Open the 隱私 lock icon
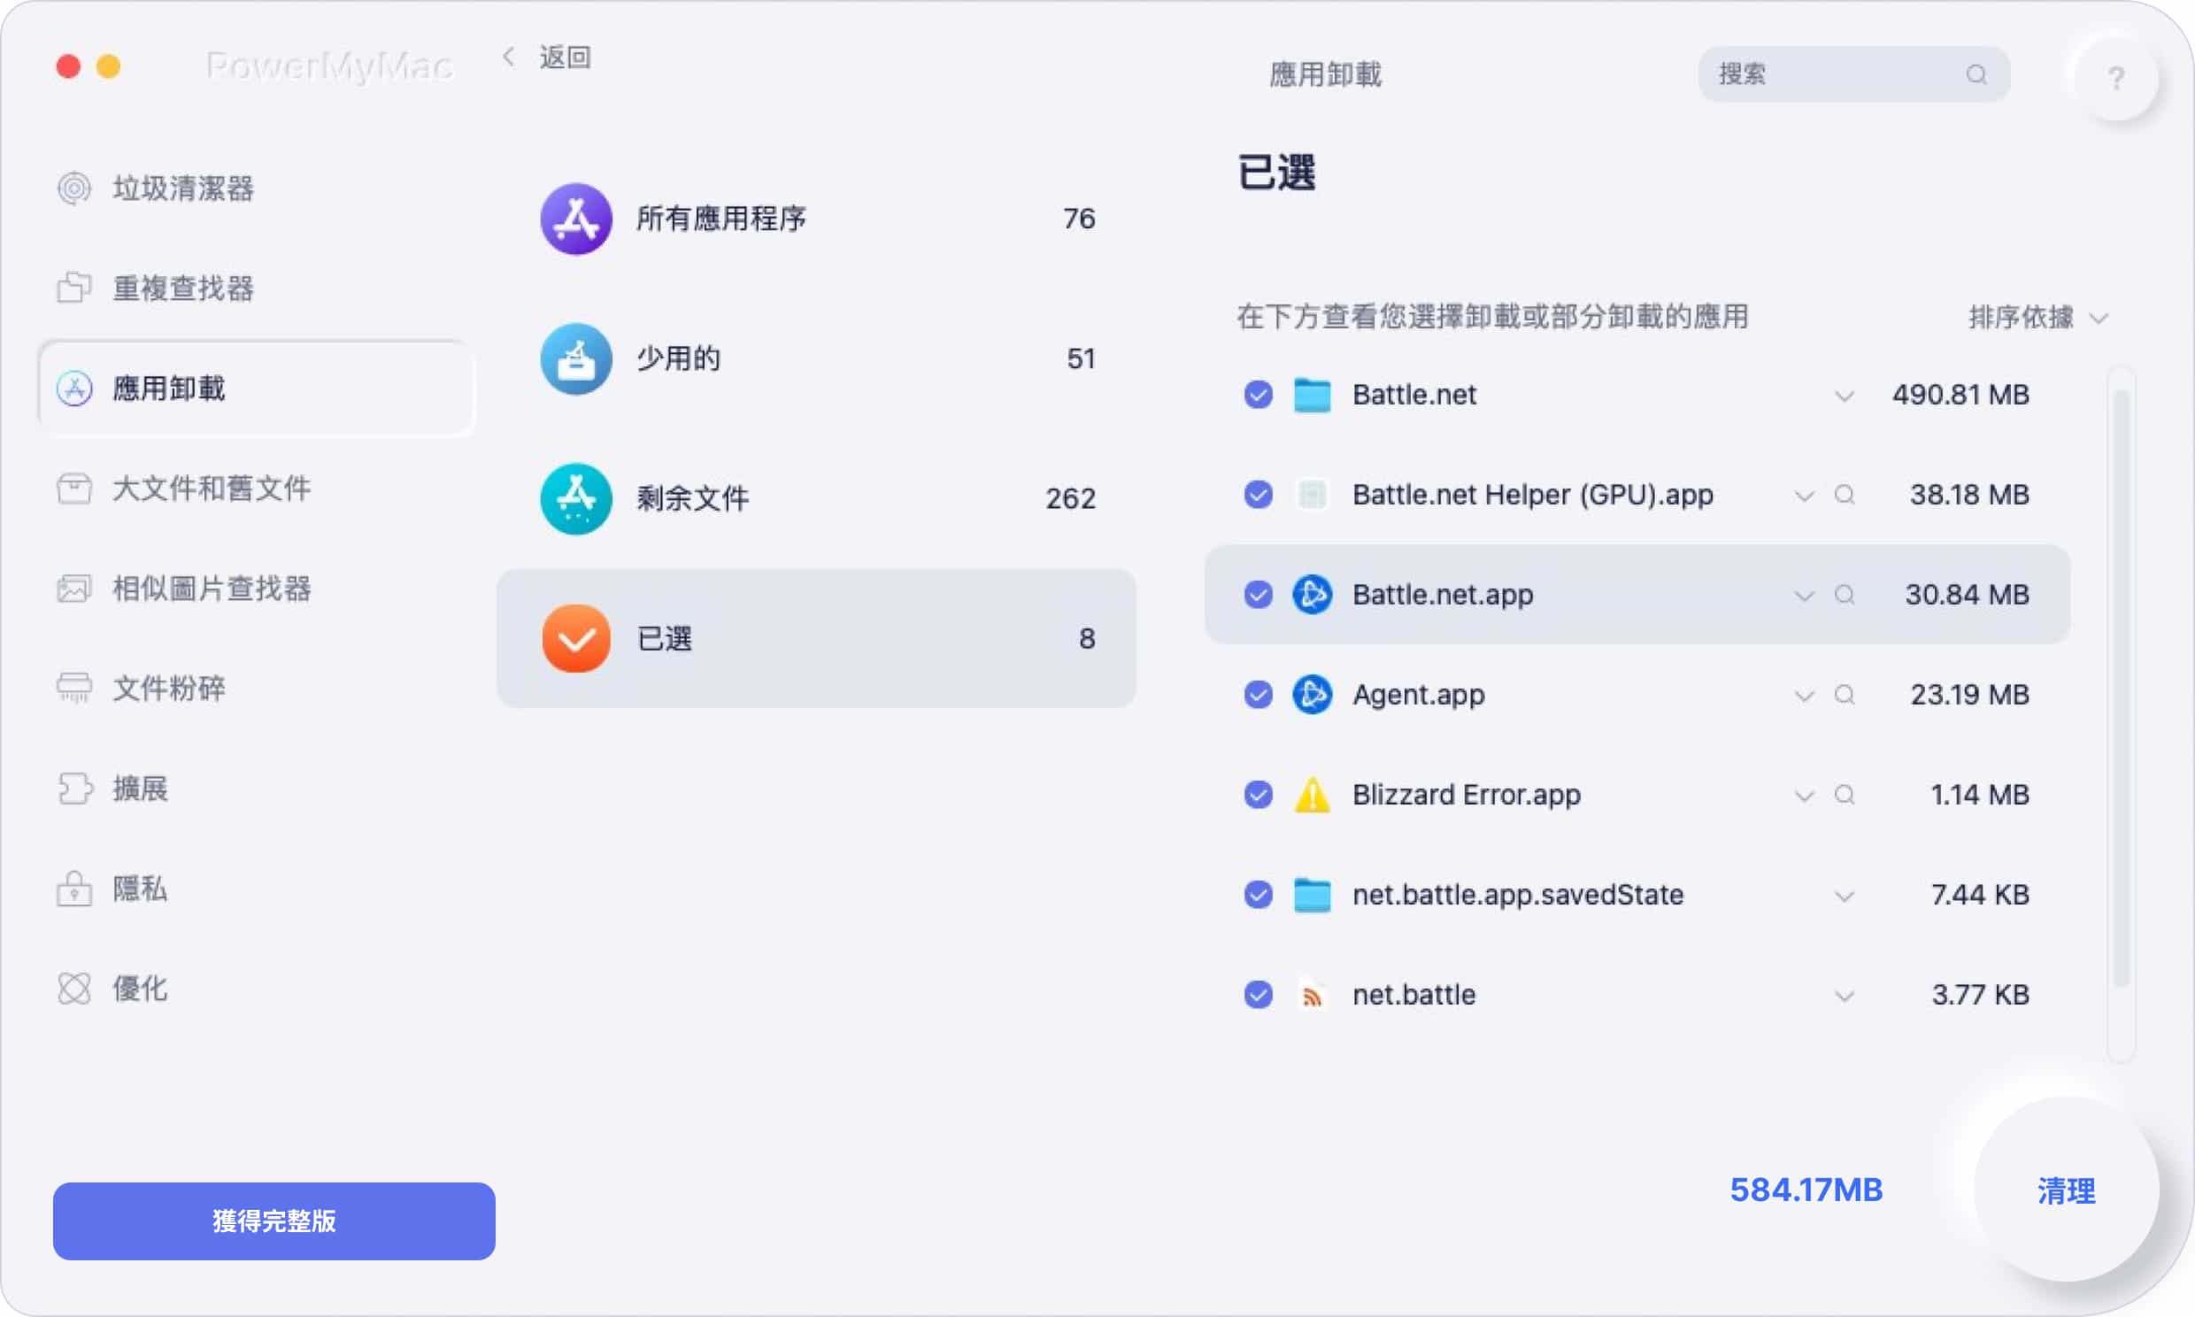 click(x=74, y=889)
